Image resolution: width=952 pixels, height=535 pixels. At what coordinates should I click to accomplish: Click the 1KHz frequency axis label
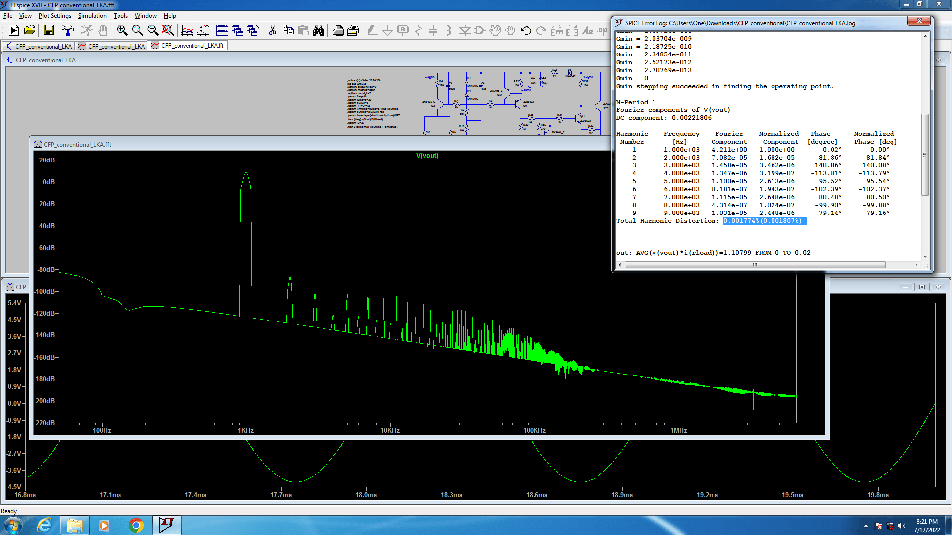pyautogui.click(x=245, y=430)
